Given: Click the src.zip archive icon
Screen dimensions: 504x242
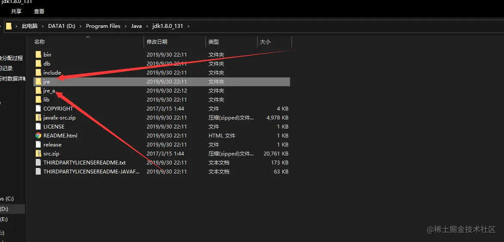Looking at the screenshot, I should click(x=39, y=153).
